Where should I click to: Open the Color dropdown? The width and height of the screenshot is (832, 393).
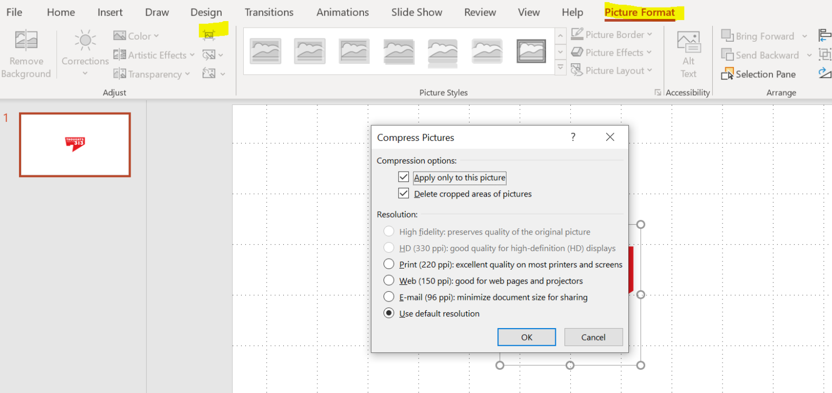point(136,36)
